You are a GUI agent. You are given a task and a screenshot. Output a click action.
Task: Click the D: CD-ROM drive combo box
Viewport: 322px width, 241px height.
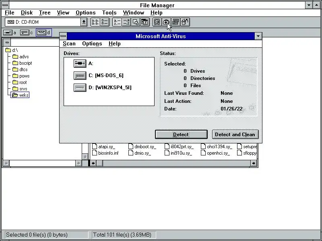(43, 22)
